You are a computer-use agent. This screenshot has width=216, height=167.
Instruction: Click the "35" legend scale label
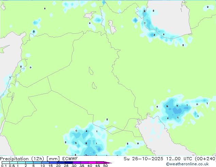[82, 166]
